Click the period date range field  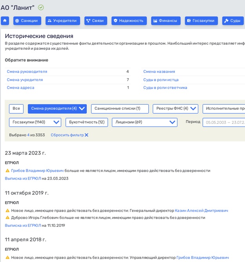click(x=224, y=122)
